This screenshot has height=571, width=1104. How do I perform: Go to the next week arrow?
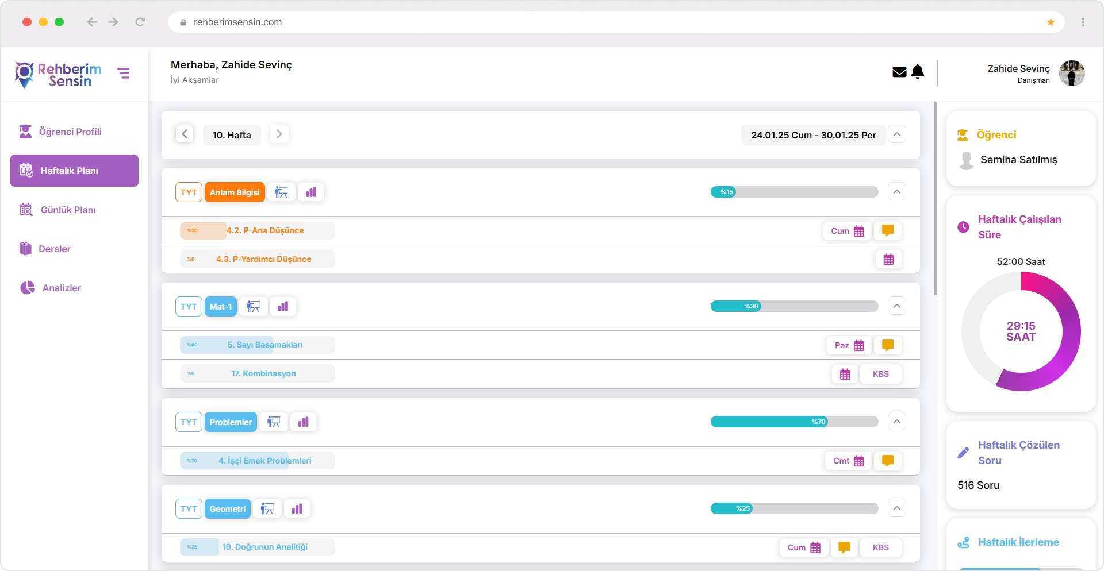pyautogui.click(x=279, y=134)
